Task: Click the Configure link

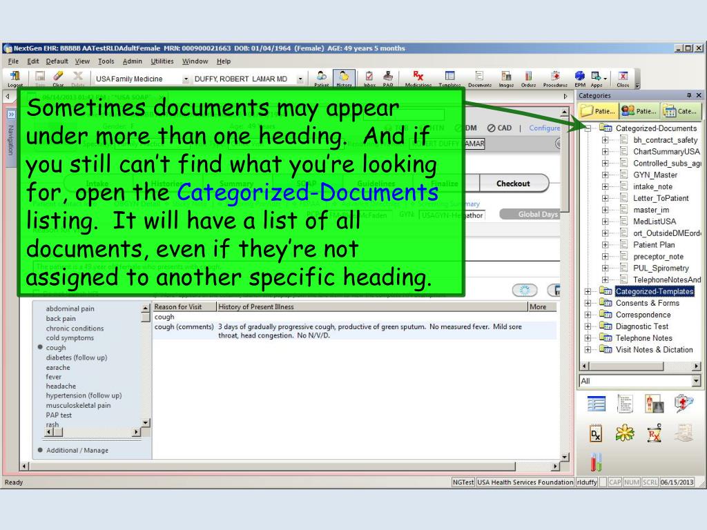Action: point(544,128)
